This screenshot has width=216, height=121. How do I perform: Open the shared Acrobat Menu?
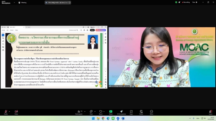click(4, 27)
